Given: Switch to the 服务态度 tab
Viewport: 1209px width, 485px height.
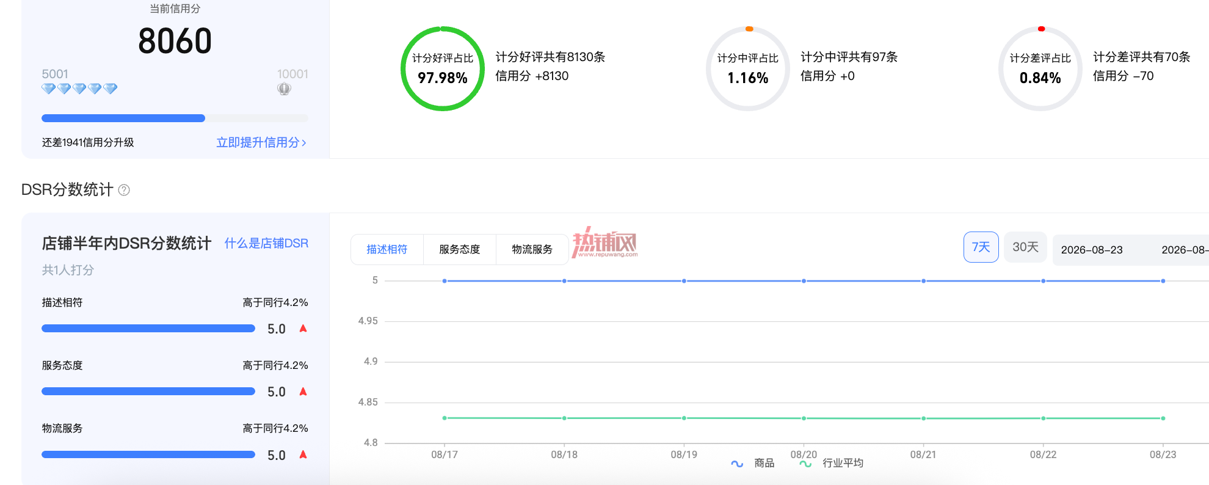Looking at the screenshot, I should pos(460,249).
